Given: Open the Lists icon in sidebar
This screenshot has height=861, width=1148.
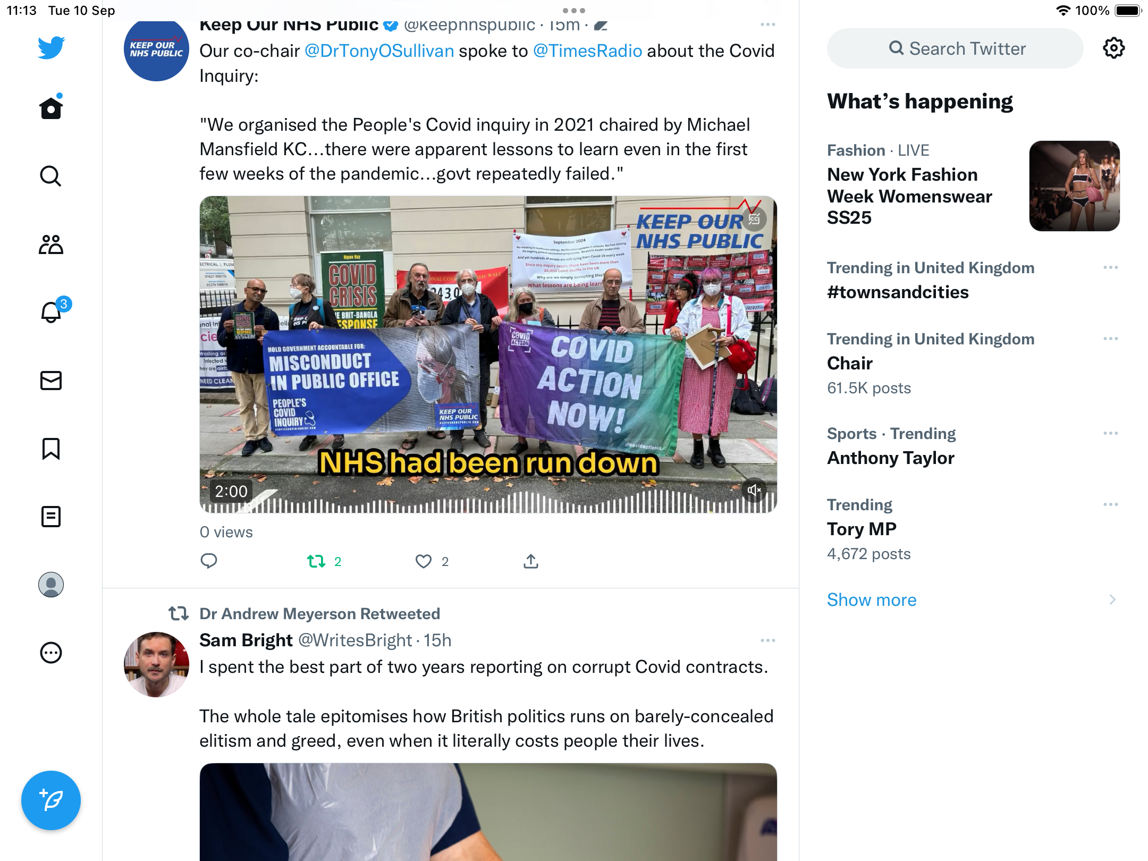Looking at the screenshot, I should click(x=51, y=517).
